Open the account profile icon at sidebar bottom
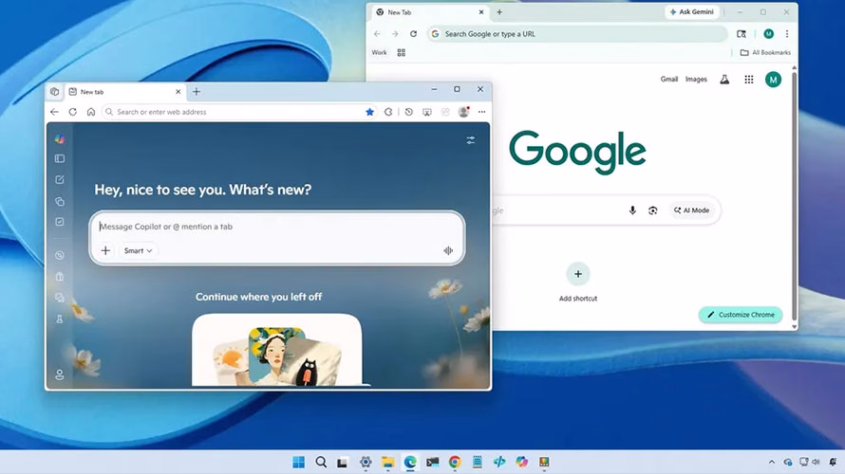 pyautogui.click(x=60, y=374)
